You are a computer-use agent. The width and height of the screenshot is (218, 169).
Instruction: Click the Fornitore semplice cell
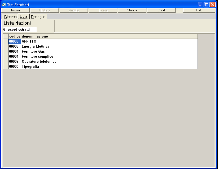pos(109,56)
